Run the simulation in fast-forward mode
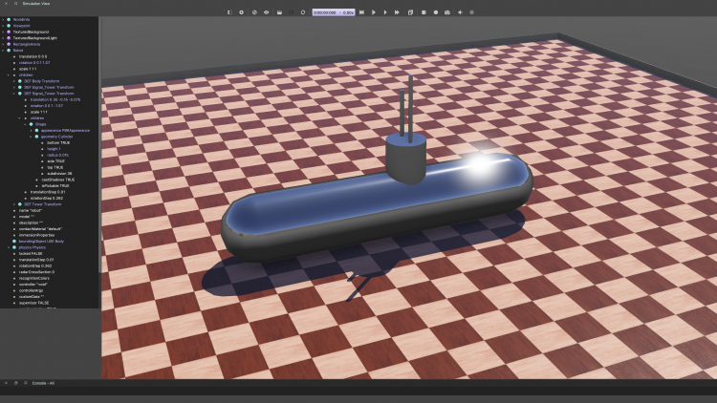Screen dimensions: 717x403 pos(396,12)
